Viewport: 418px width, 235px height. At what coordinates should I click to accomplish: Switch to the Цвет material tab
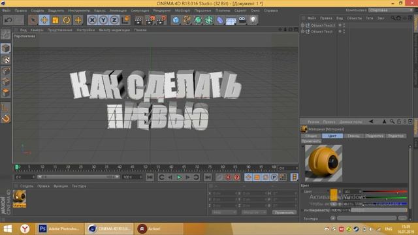(x=332, y=136)
